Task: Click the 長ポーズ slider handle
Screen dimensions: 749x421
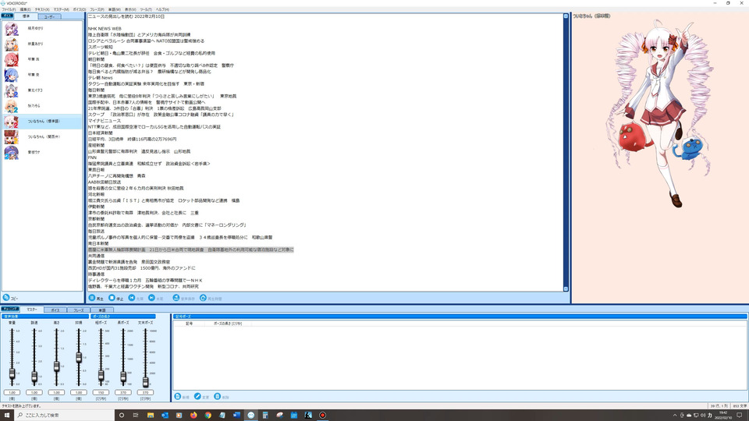Action: pos(123,377)
